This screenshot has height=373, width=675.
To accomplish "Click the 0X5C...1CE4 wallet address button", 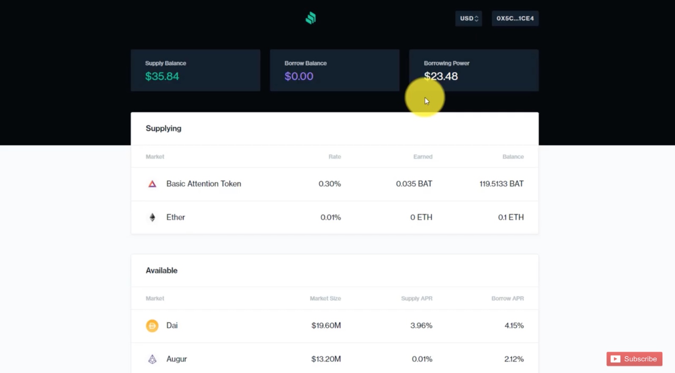I will pos(515,19).
